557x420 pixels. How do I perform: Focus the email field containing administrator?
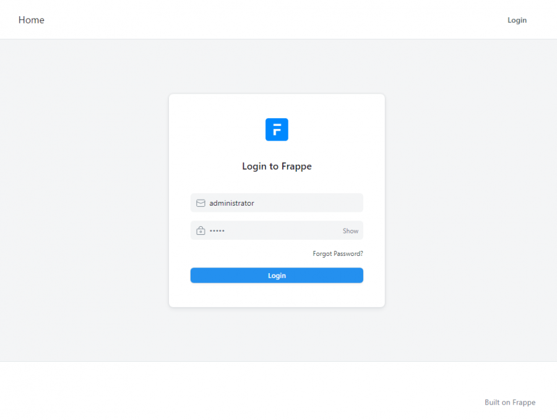(x=277, y=203)
